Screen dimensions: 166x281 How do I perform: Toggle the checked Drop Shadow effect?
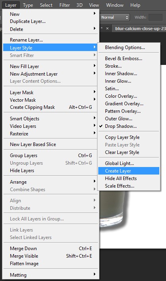[129, 126]
